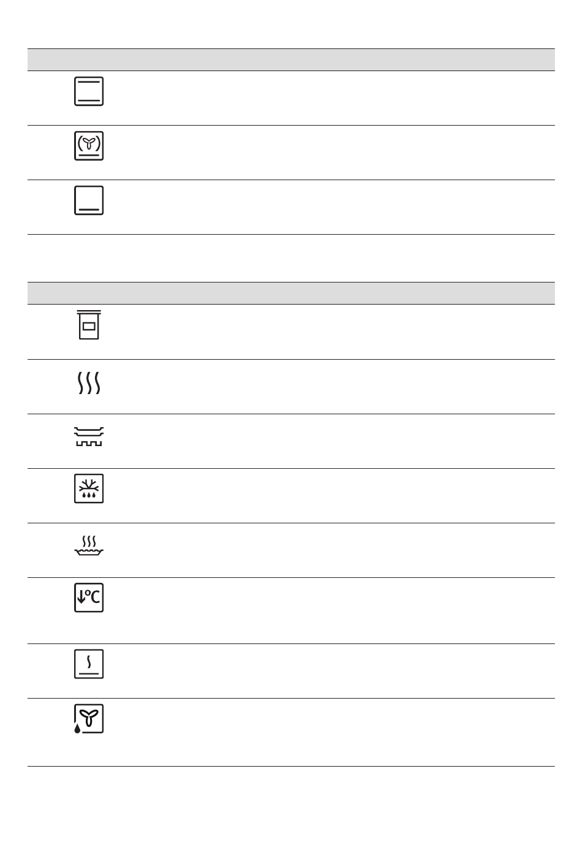Select the down arrow °C slow cooking icon

tap(89, 597)
